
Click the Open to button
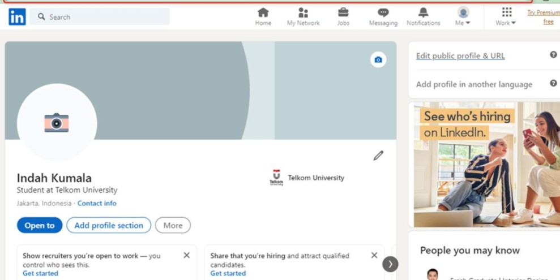point(40,226)
